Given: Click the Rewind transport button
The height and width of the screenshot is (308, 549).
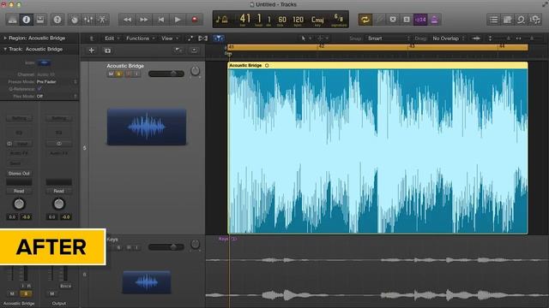Looking at the screenshot, I should point(127,20).
